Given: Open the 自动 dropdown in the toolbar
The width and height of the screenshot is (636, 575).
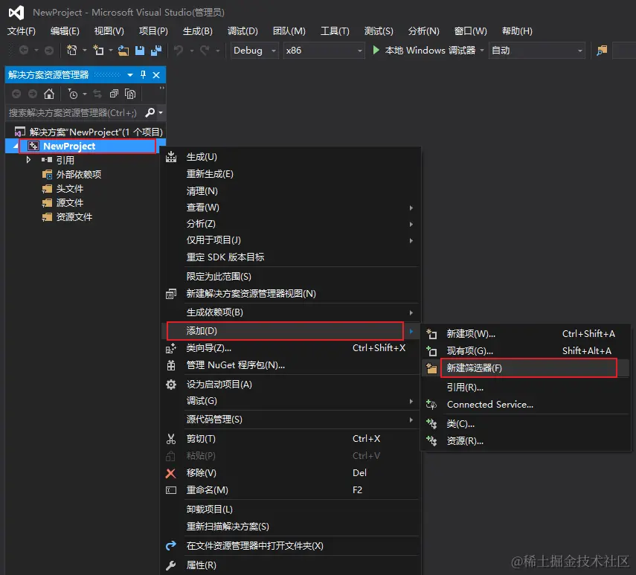Looking at the screenshot, I should [536, 51].
